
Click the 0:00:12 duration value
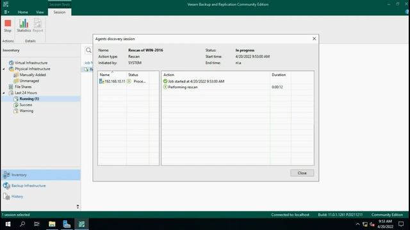click(x=277, y=87)
